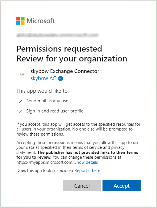Click Send mail as any user permission text
The image size is (157, 208).
pos(48,101)
